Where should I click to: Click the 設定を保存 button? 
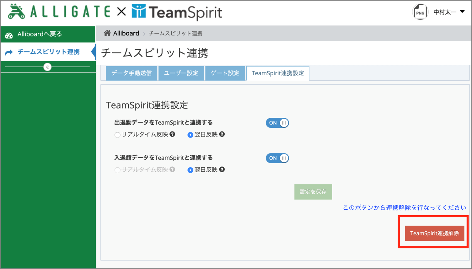313,192
